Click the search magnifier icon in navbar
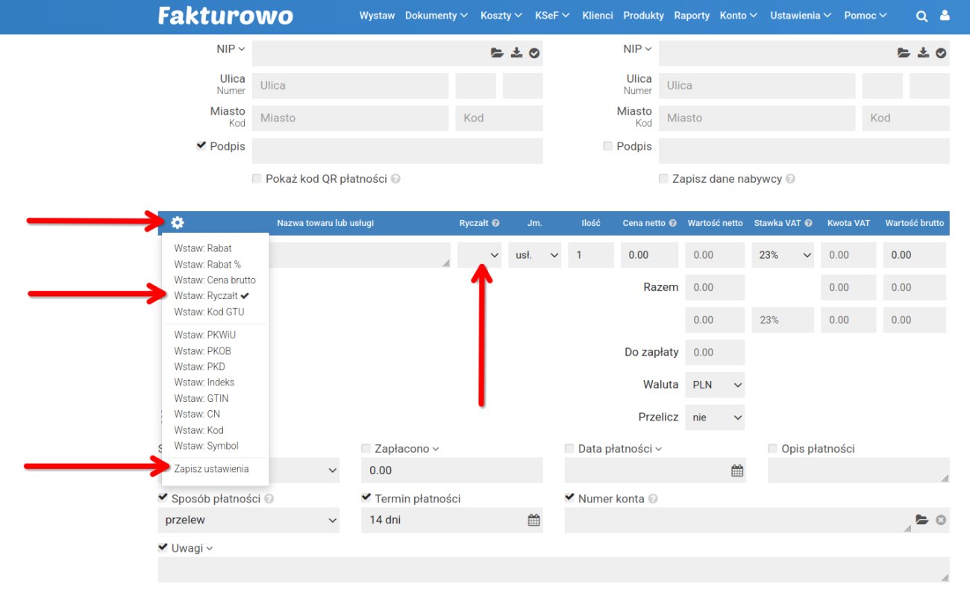Screen dimensions: 970x592 point(922,16)
